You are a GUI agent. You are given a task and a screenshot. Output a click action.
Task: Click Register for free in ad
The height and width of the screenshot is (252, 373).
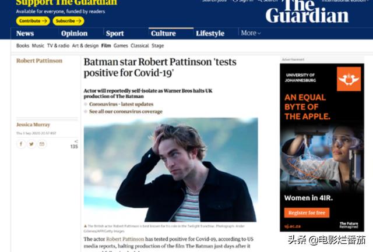click(307, 213)
